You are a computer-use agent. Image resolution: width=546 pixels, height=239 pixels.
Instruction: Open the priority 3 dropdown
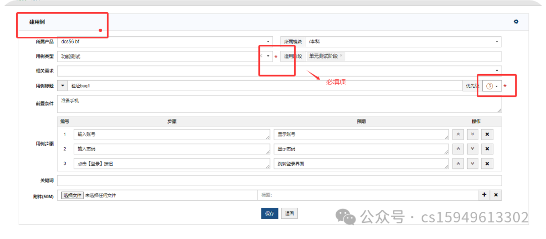492,86
